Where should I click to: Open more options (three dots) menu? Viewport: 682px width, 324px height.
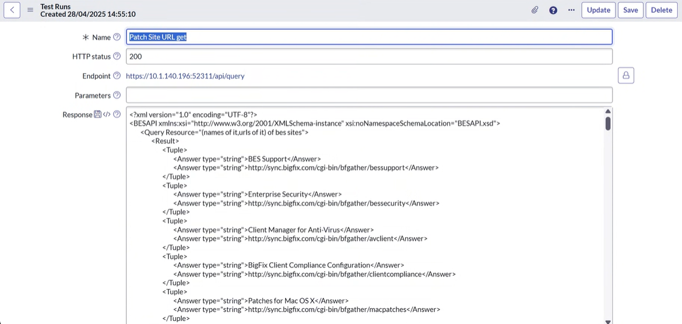(571, 10)
